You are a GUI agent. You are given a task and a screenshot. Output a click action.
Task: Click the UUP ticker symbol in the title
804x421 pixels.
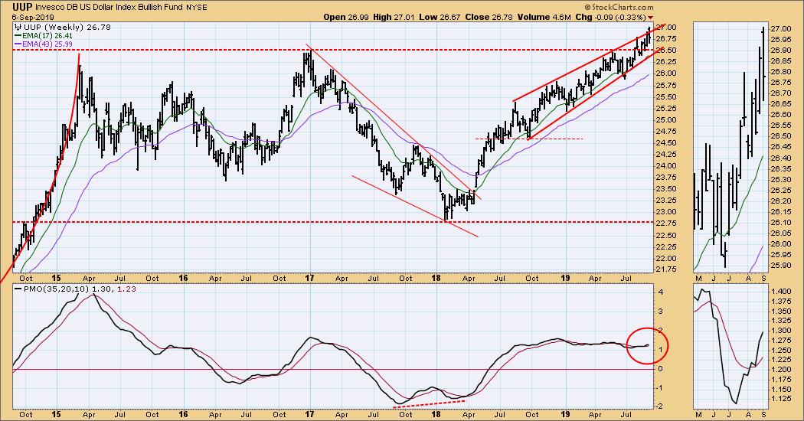click(22, 7)
